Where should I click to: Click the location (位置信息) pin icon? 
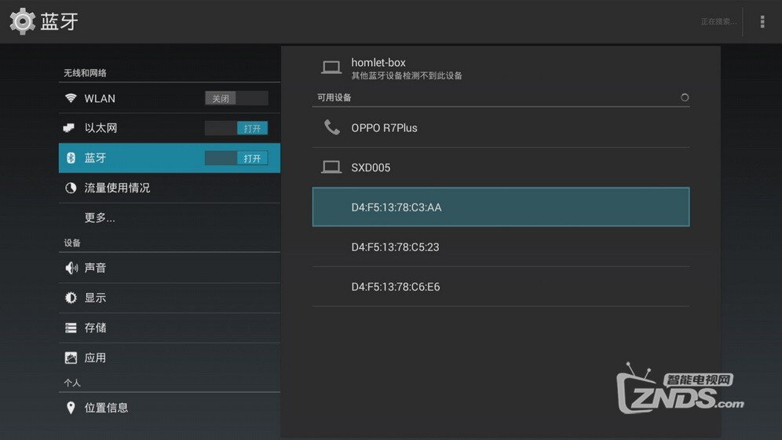coord(71,408)
